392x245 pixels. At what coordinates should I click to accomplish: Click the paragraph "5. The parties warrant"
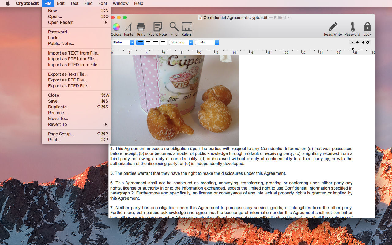click(198, 173)
